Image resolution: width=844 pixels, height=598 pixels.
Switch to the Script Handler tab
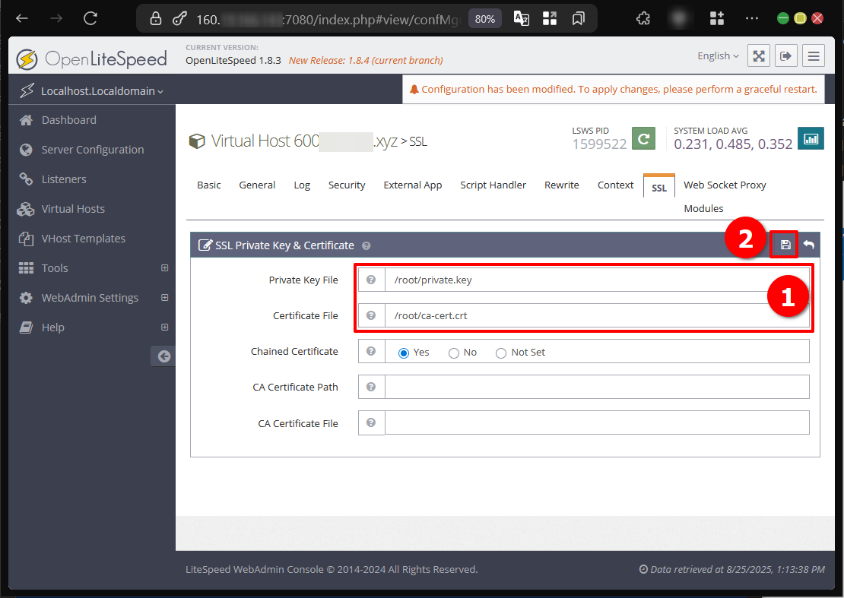[493, 185]
